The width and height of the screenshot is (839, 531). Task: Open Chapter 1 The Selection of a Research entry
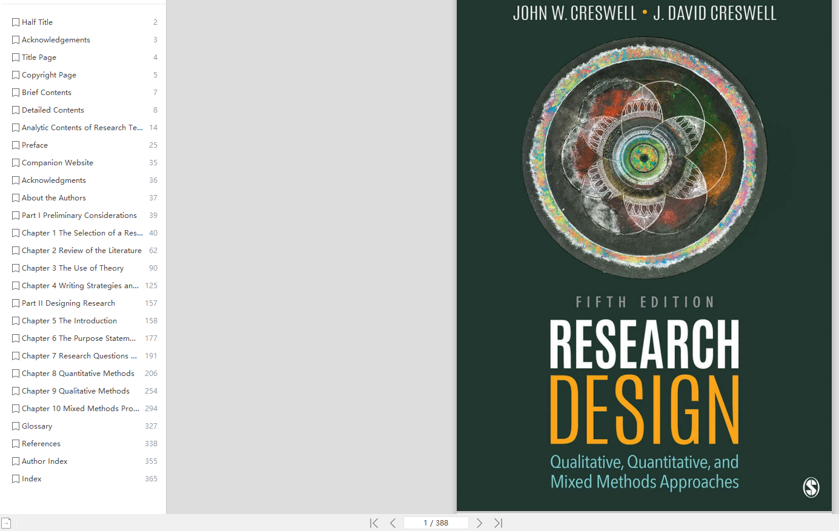pos(79,233)
